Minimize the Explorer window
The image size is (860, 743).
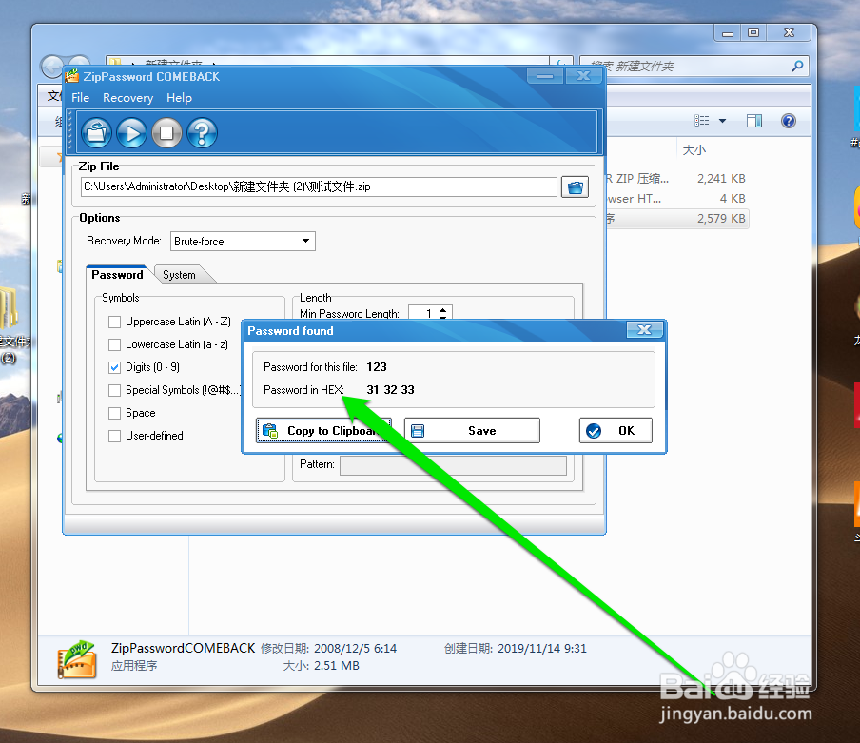(x=728, y=33)
